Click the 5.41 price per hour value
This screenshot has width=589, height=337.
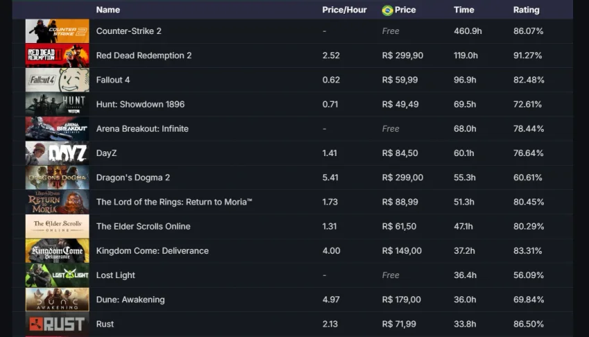click(330, 178)
